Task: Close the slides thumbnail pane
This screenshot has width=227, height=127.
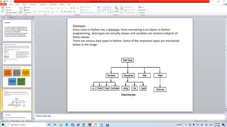Action: 33,18
